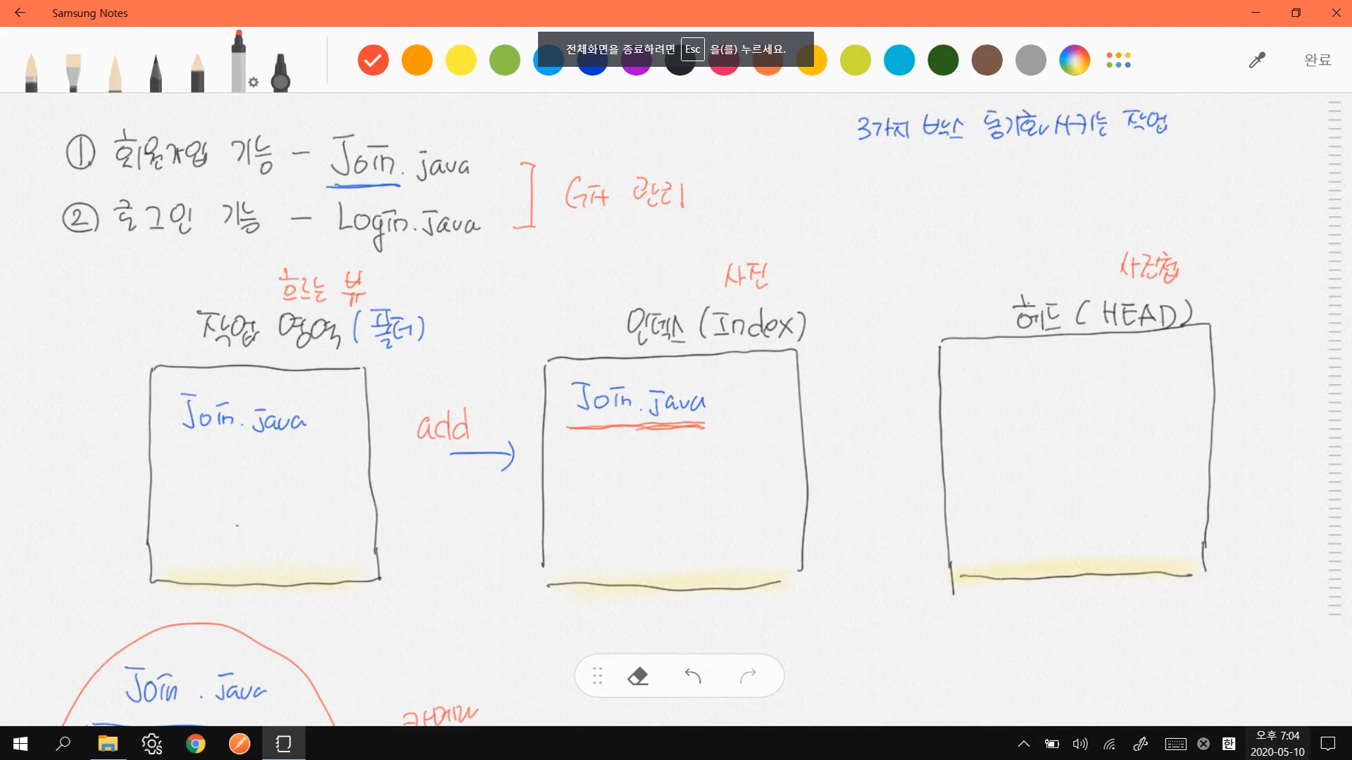The height and width of the screenshot is (760, 1352).
Task: Open Chrome from the taskbar
Action: pos(196,744)
